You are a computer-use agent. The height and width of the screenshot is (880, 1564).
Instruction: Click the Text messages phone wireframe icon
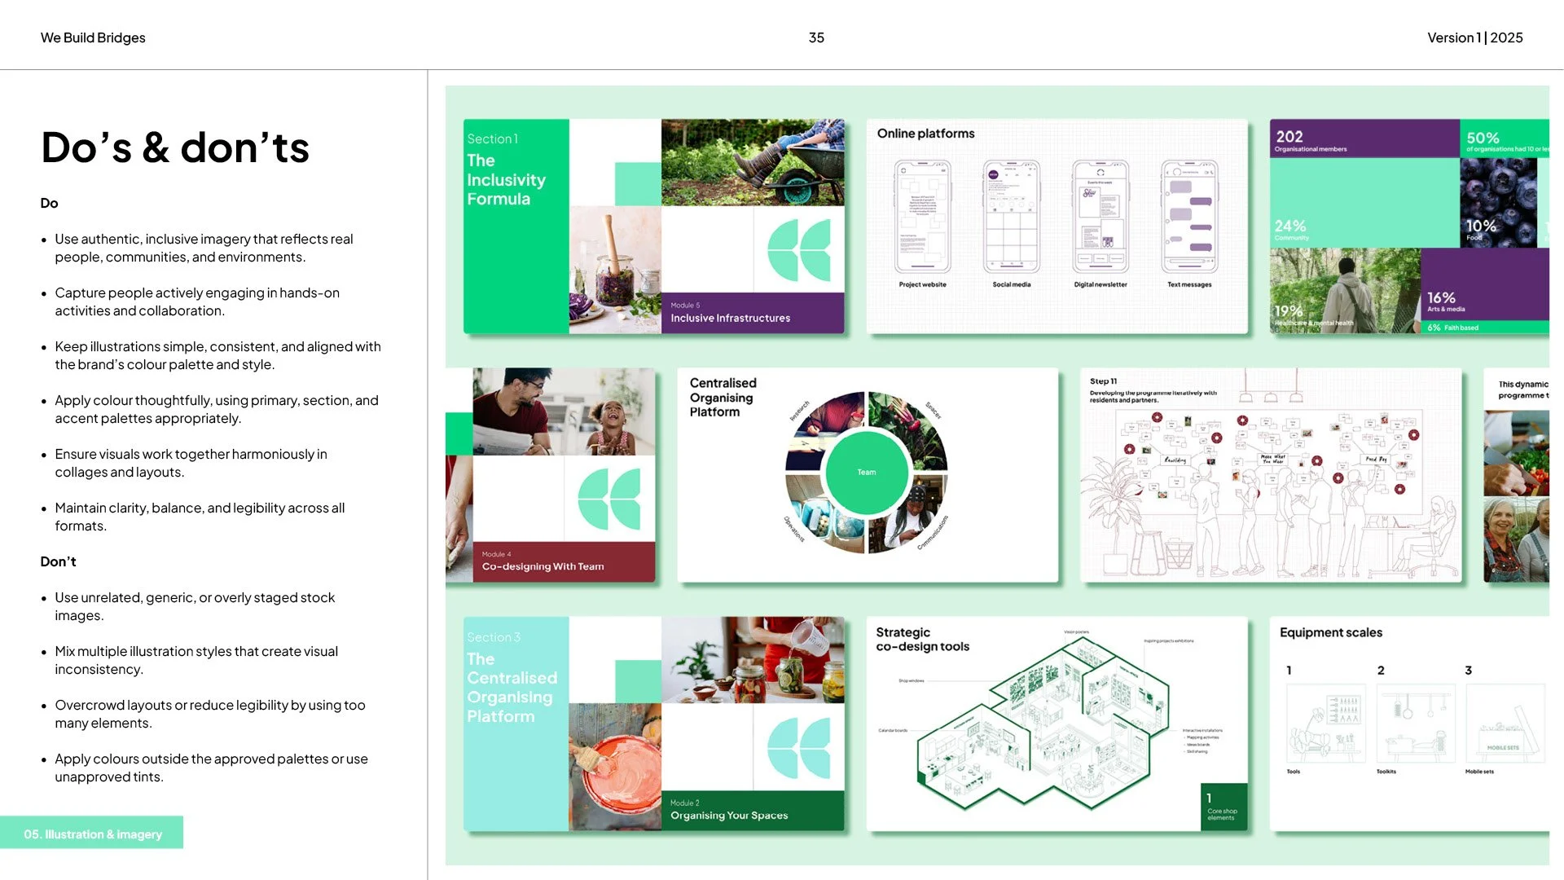point(1189,217)
